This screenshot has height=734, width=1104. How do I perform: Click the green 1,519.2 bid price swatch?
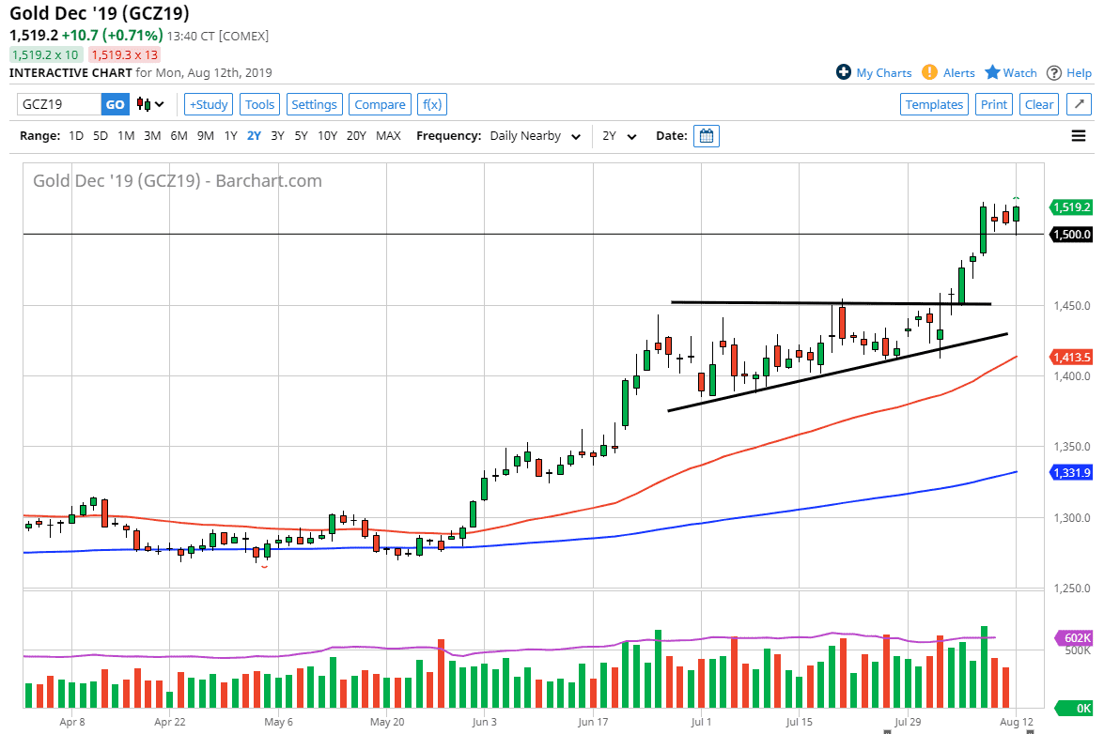pos(45,54)
